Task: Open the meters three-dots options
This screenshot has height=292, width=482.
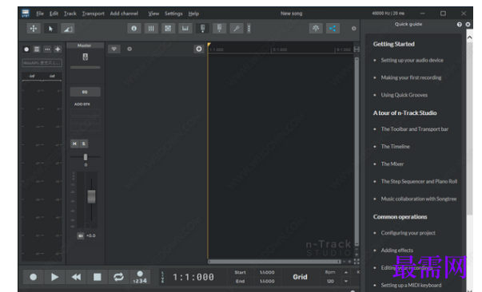Action: point(47,49)
